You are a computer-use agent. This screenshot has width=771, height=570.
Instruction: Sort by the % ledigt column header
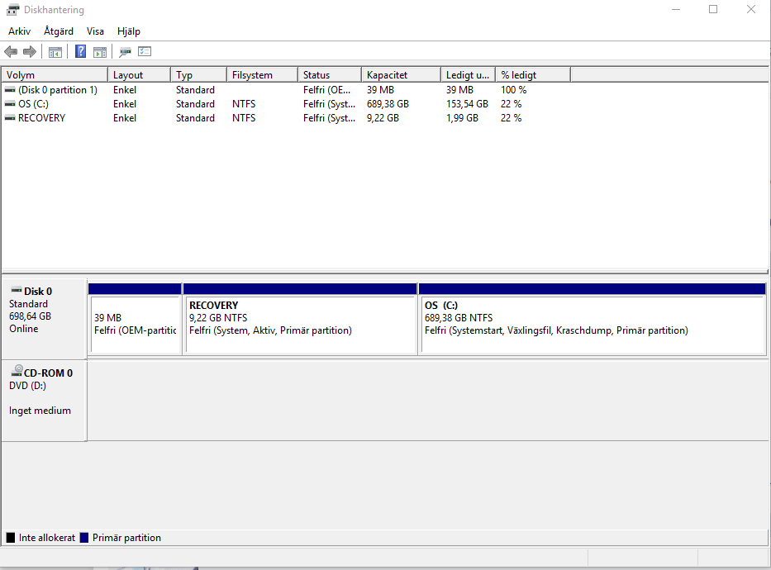click(533, 74)
